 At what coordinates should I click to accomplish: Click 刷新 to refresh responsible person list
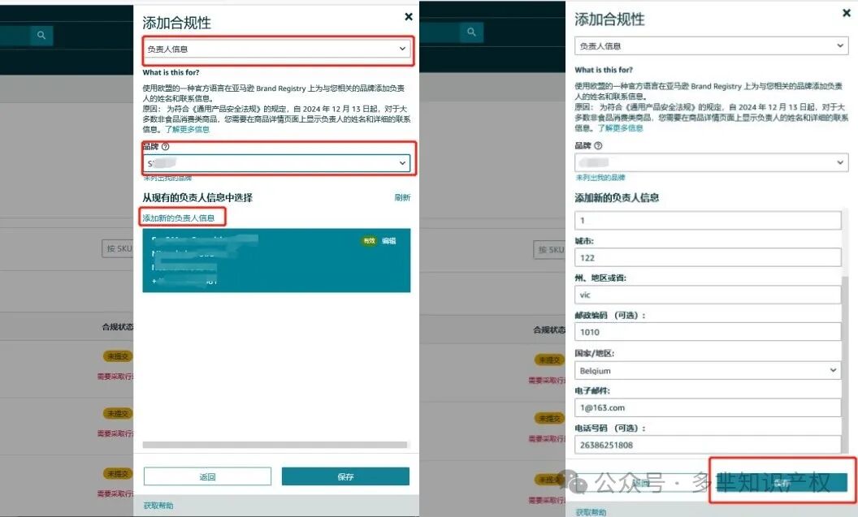[x=403, y=197]
